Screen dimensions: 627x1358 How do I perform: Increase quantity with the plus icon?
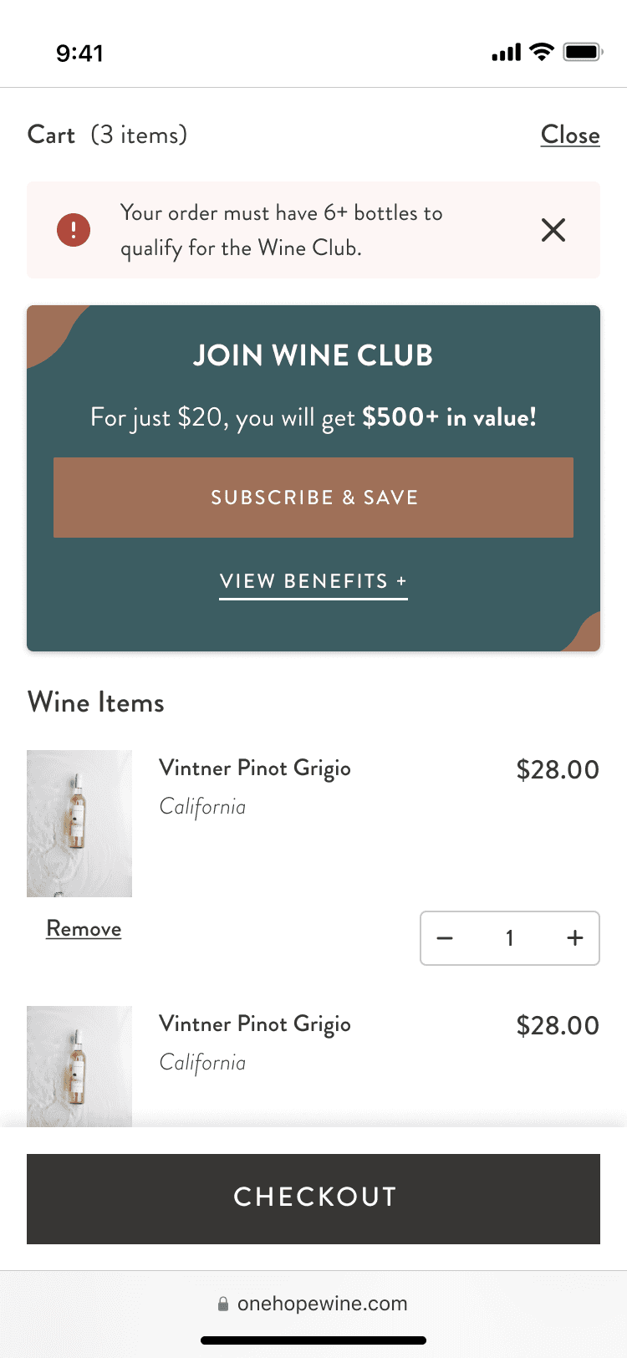[x=575, y=938]
